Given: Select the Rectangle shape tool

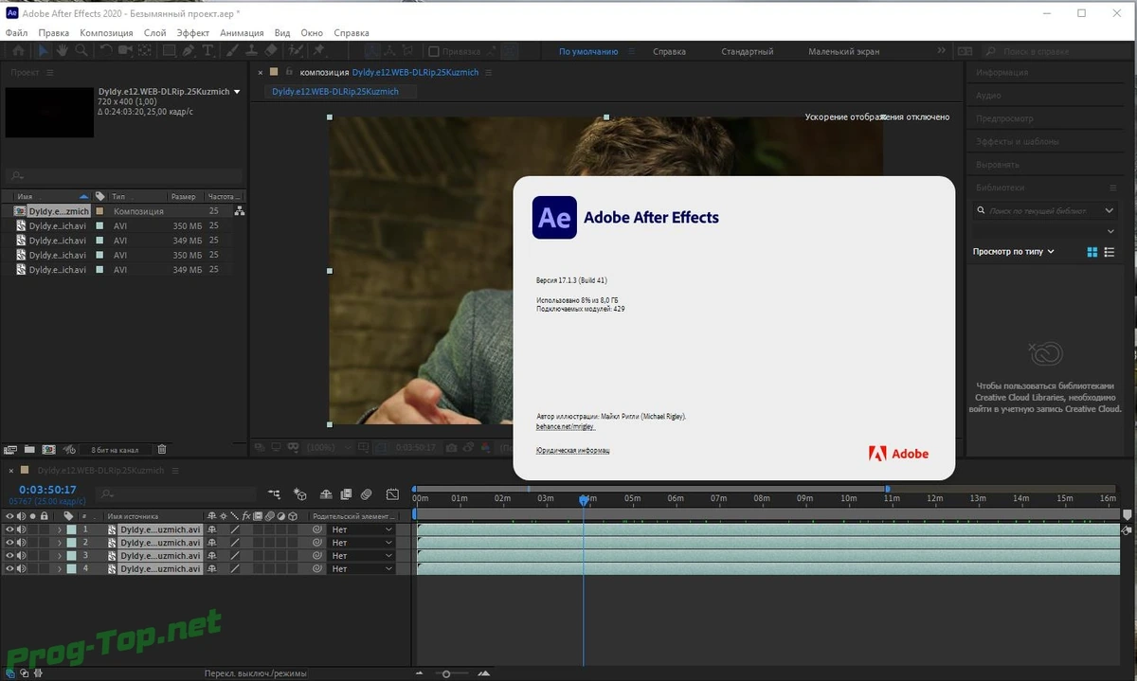Looking at the screenshot, I should [170, 51].
